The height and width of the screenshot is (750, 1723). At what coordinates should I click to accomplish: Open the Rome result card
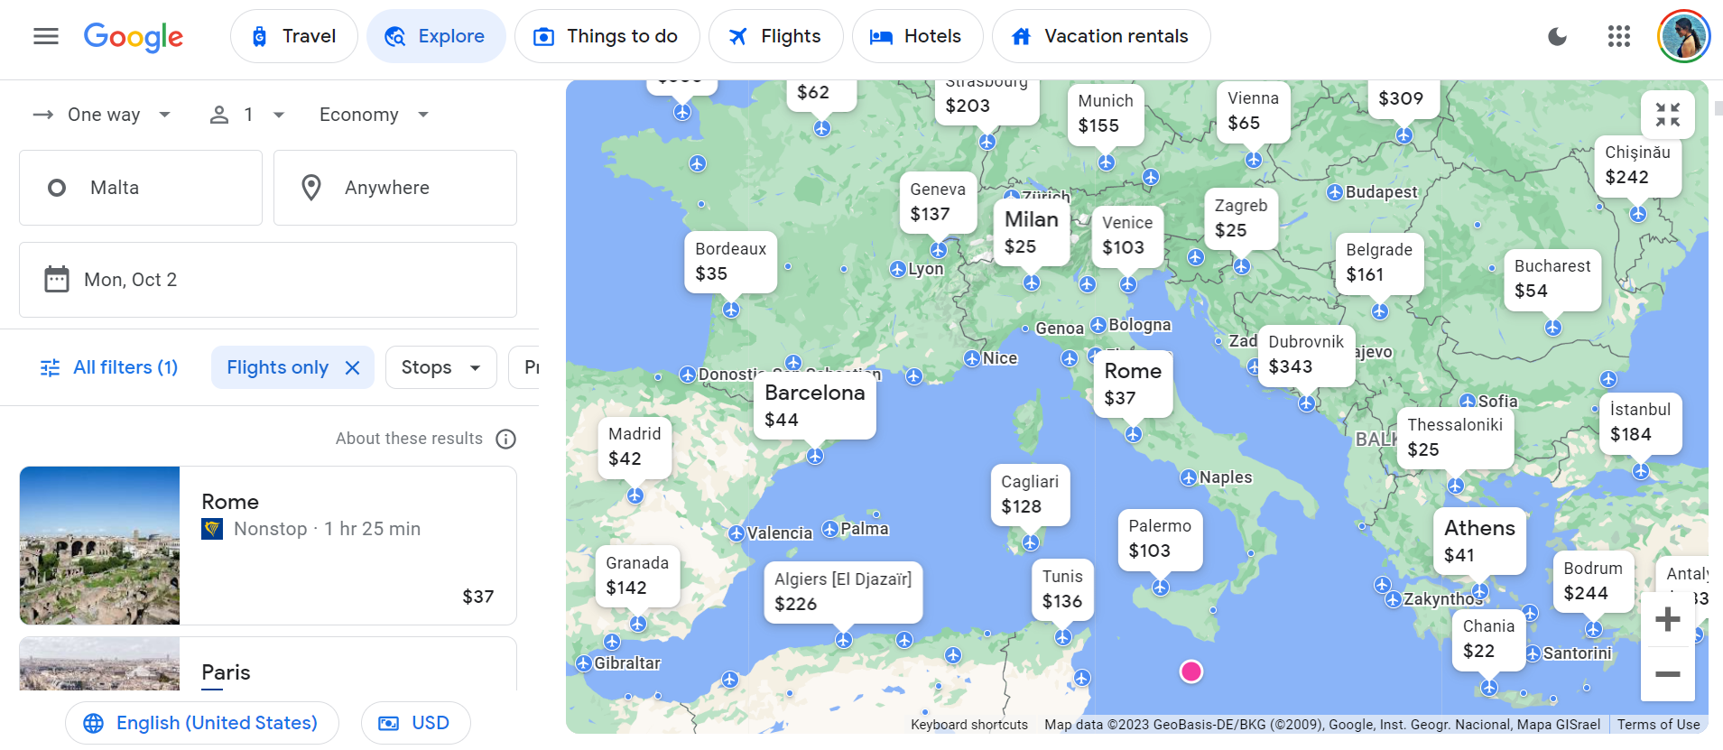tap(268, 545)
